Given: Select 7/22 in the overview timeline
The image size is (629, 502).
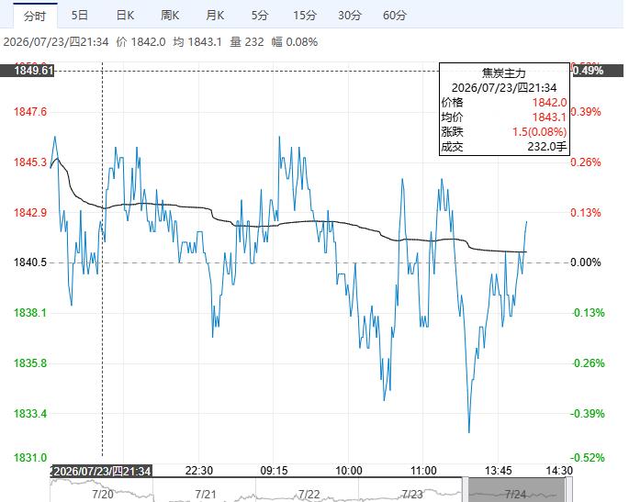Looking at the screenshot, I should [309, 494].
